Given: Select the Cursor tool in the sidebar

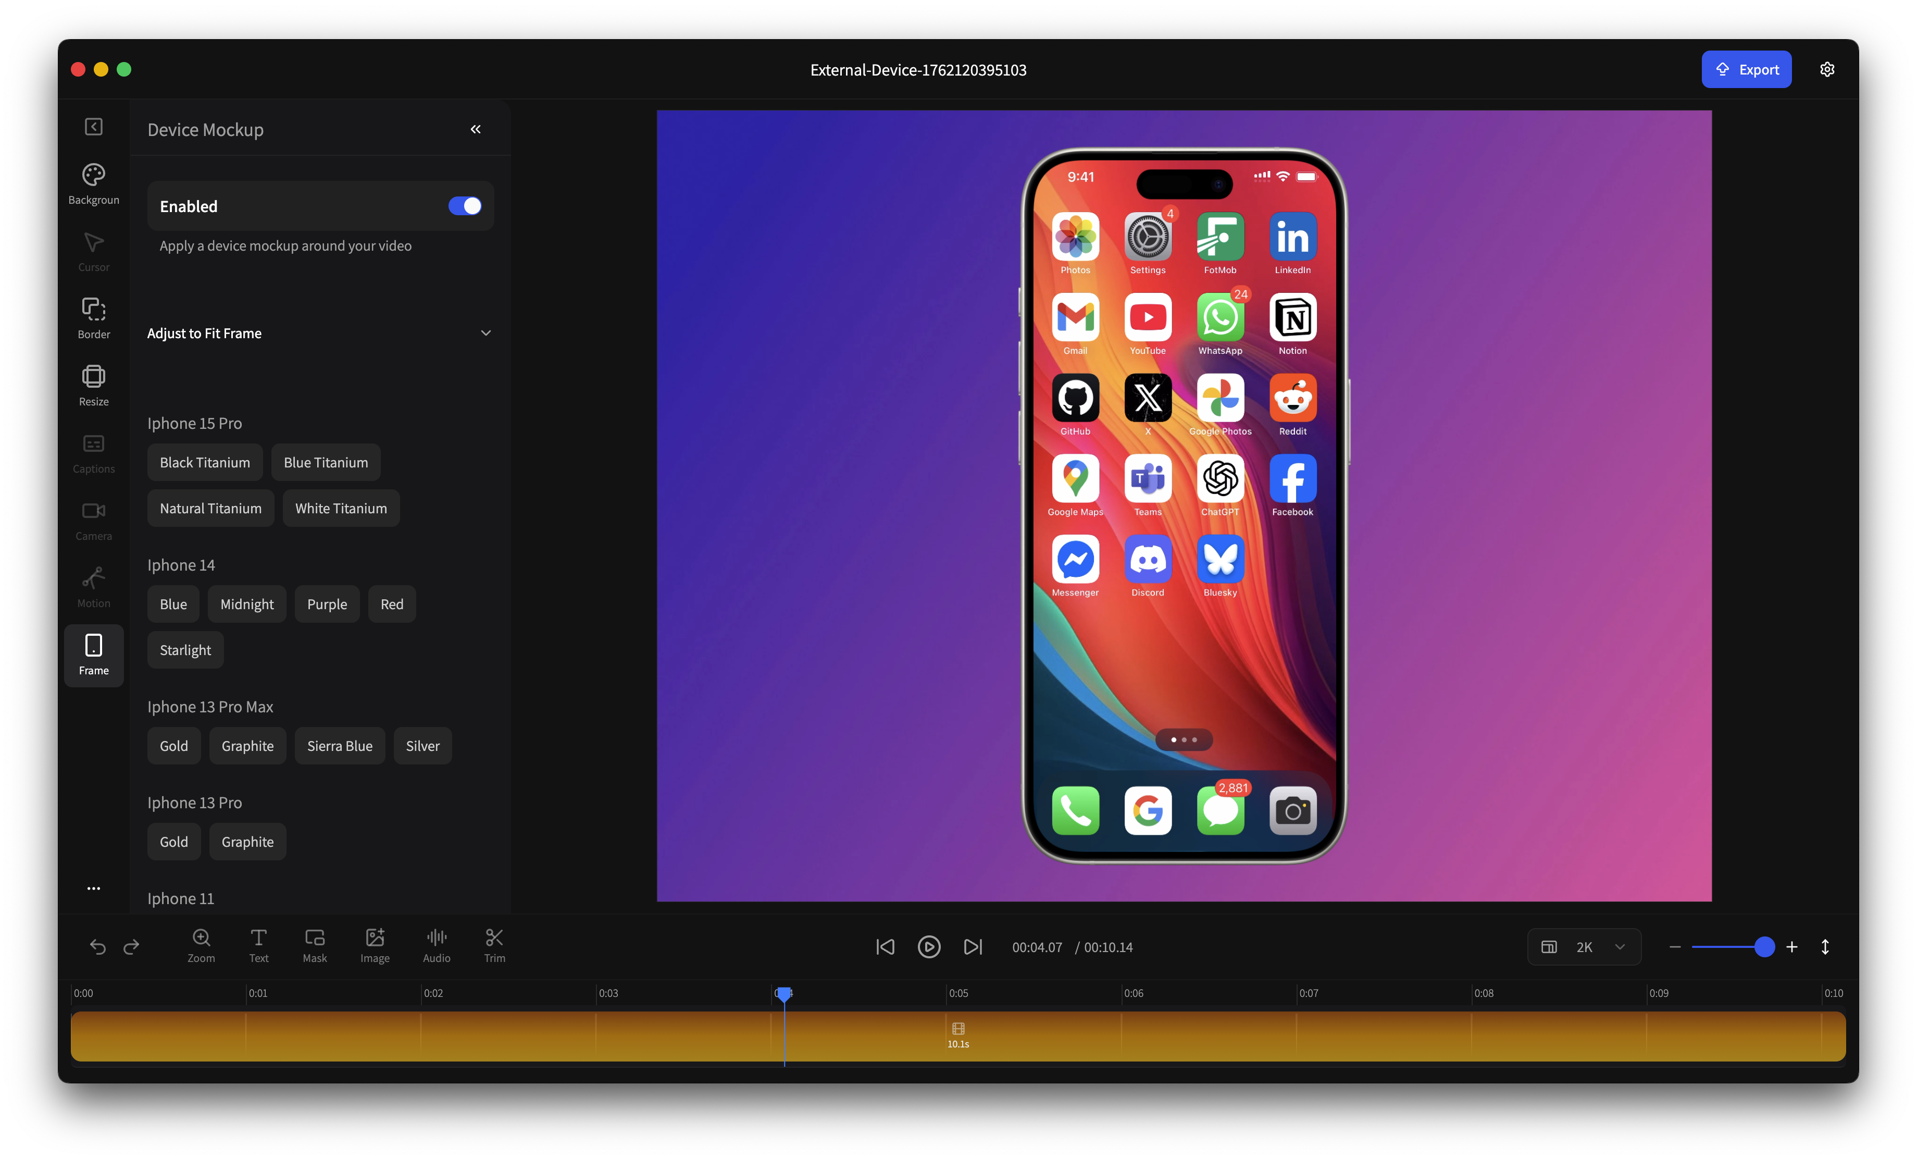Looking at the screenshot, I should tap(93, 250).
